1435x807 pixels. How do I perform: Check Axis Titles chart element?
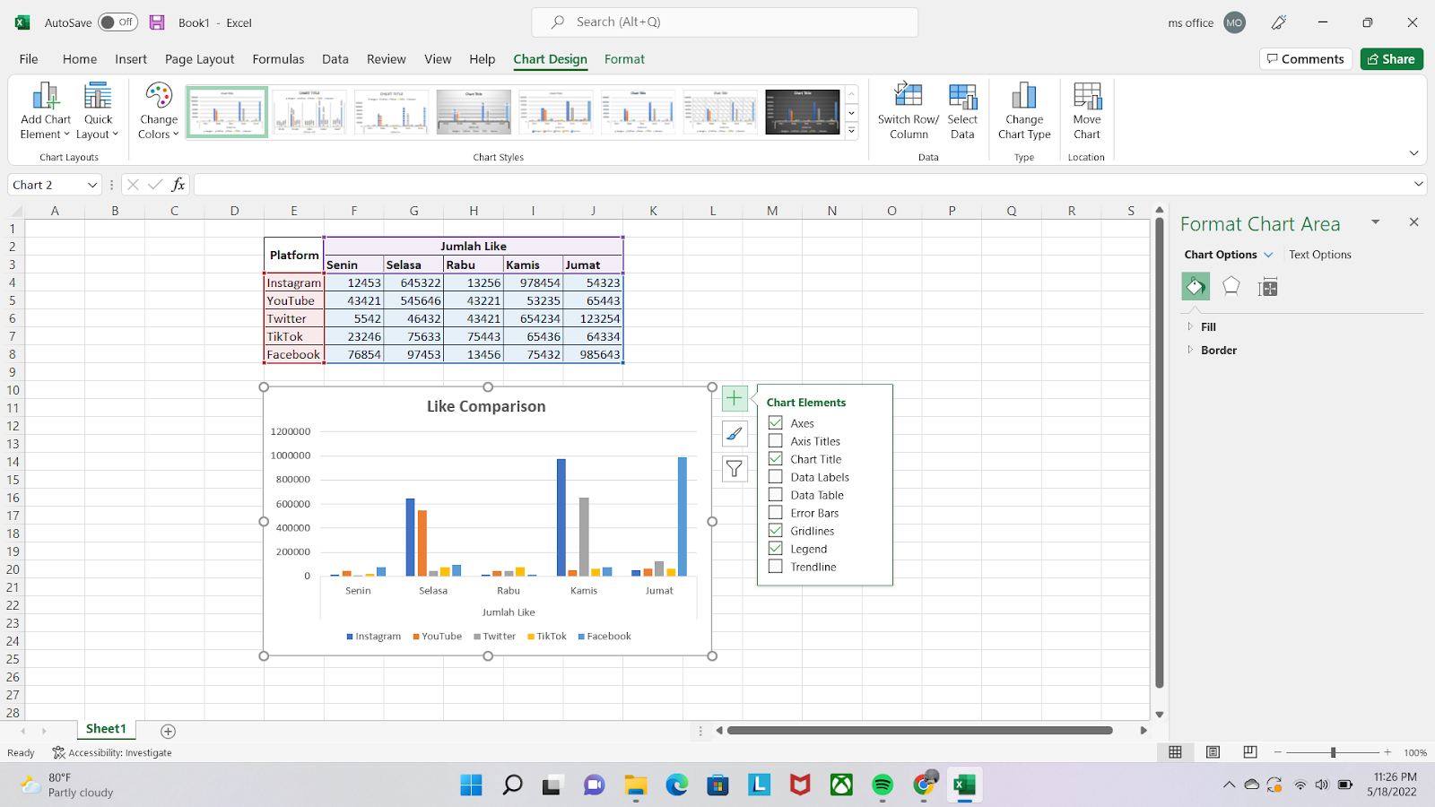coord(776,440)
